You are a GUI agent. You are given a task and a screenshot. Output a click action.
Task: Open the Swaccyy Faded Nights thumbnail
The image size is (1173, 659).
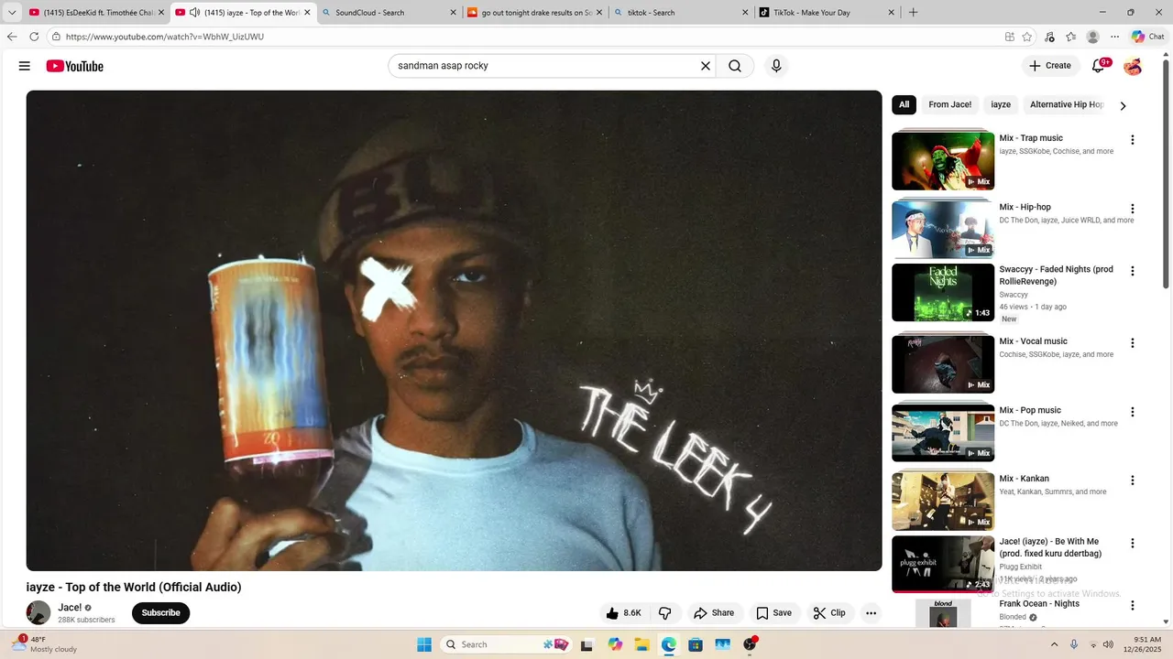tap(943, 293)
